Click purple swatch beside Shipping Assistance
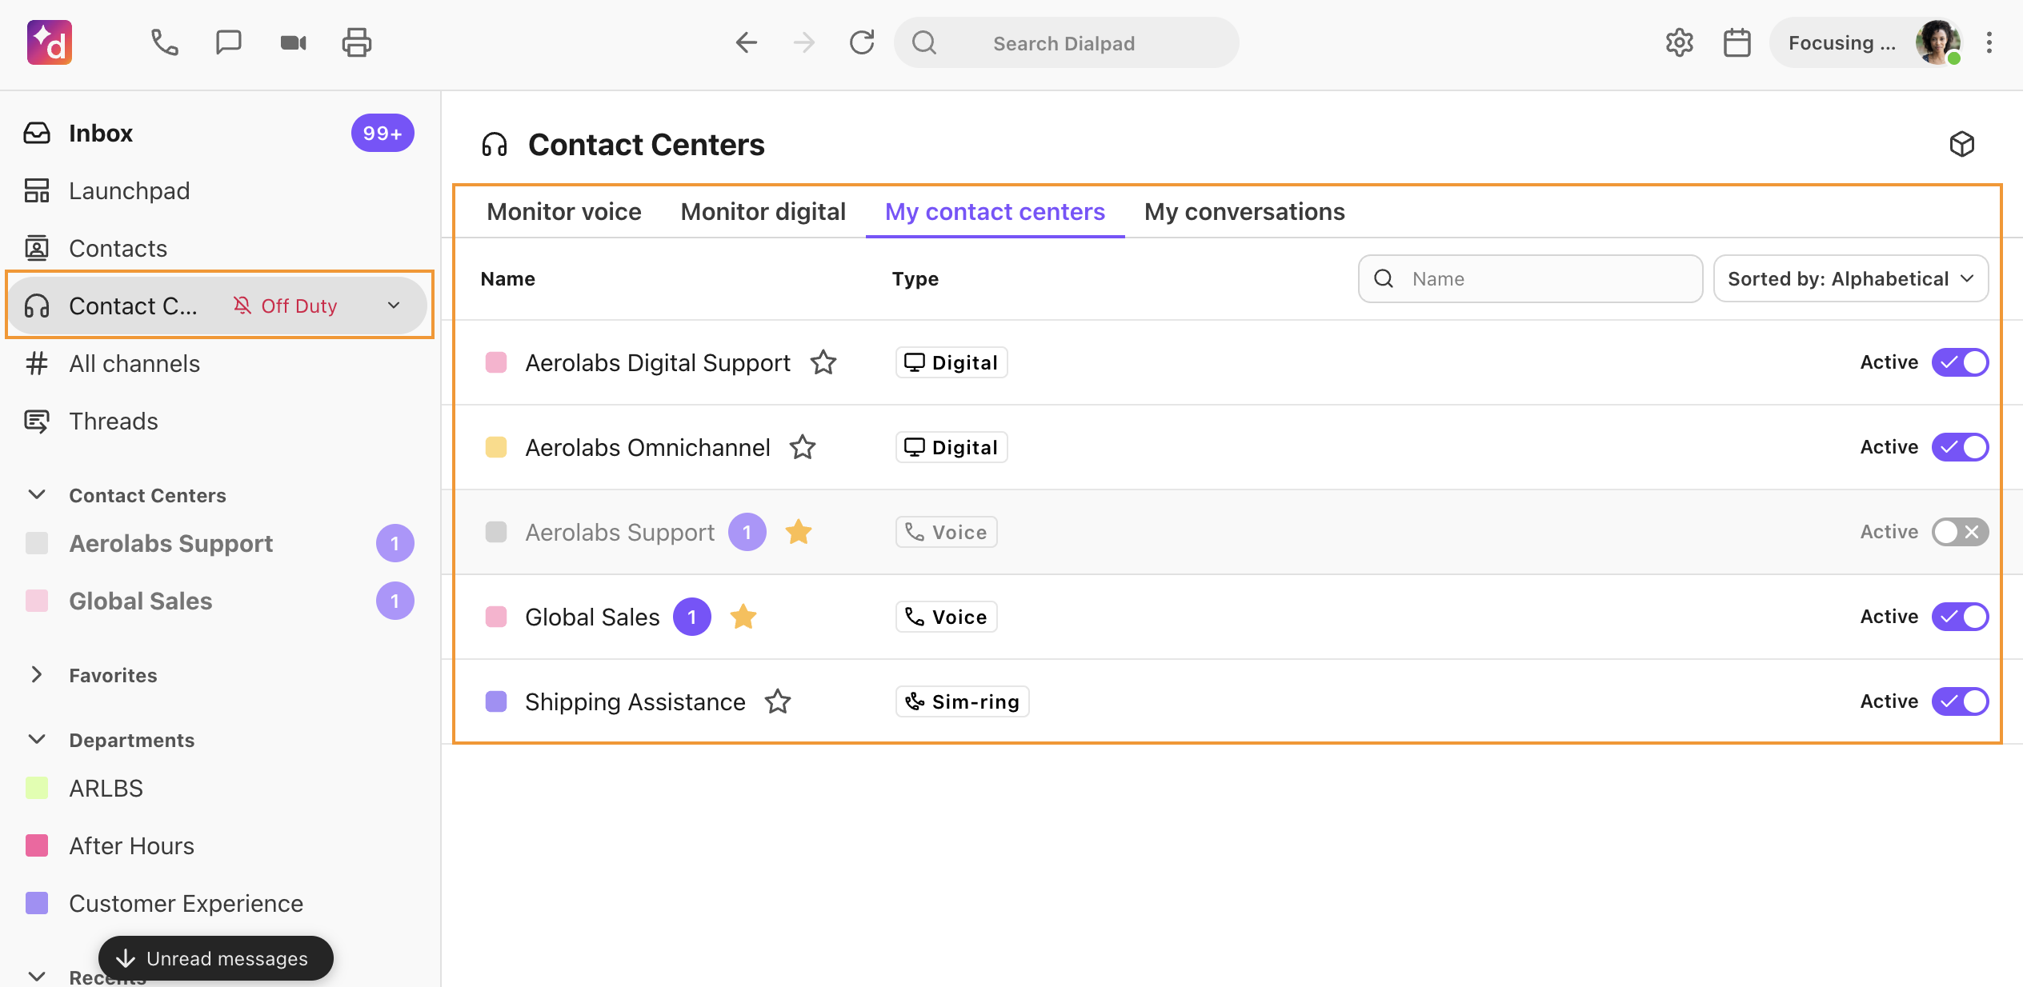 [496, 701]
